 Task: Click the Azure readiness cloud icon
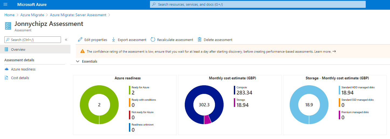click(x=6, y=69)
